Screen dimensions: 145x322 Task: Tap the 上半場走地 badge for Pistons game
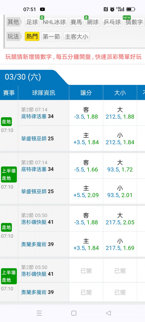9,175
